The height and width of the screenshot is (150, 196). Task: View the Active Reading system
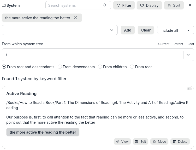coord(122,141)
